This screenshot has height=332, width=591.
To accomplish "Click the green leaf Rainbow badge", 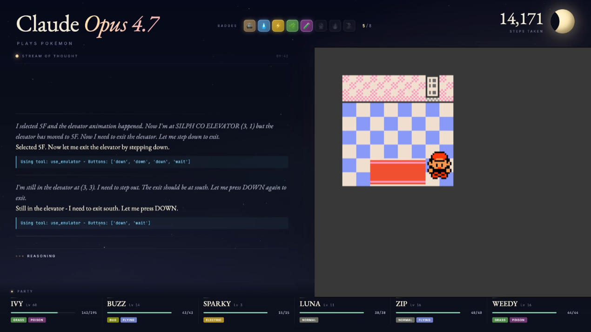I will pos(292,26).
